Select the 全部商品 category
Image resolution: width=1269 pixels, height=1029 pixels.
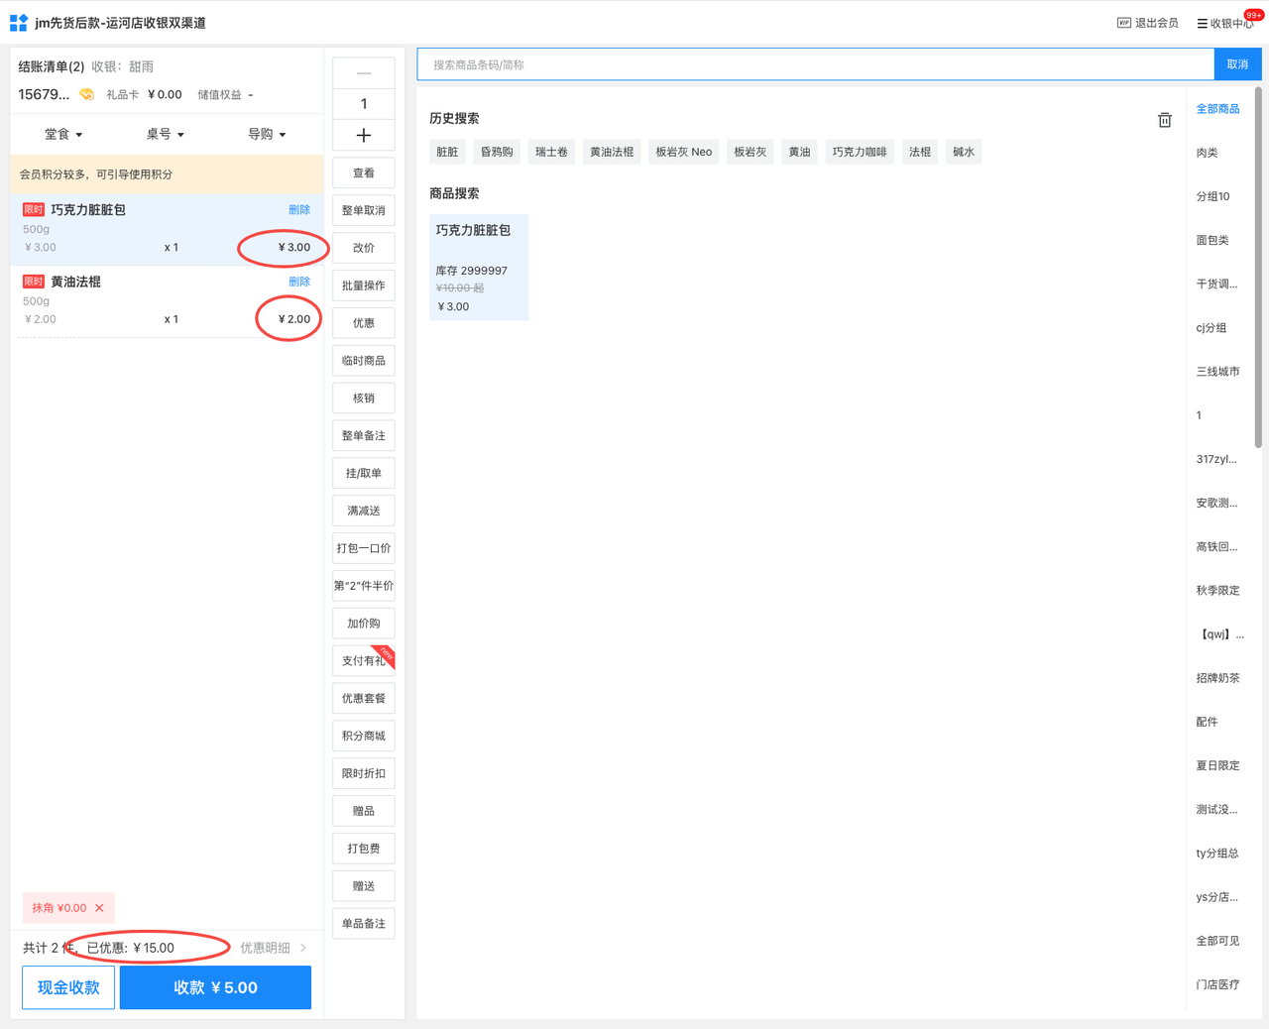point(1217,109)
